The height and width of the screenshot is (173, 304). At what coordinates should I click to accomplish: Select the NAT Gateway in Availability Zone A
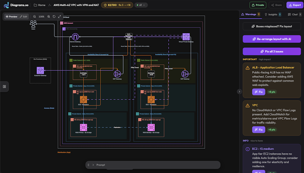point(117,74)
